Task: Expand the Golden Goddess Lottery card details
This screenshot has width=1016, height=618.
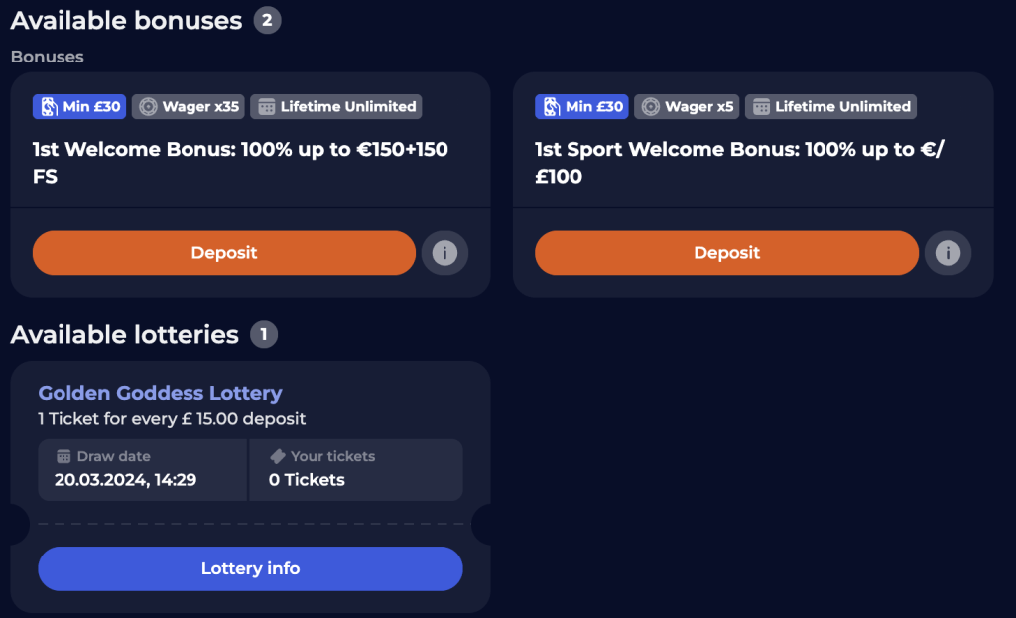Action: 250,436
